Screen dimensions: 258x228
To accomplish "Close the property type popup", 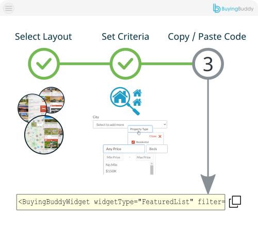I will [155, 136].
